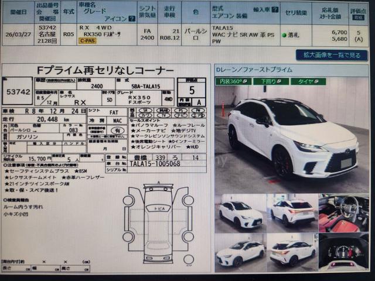Click the ★パノラマルーフ sales point
This screenshot has width=375, height=281.
149,125
